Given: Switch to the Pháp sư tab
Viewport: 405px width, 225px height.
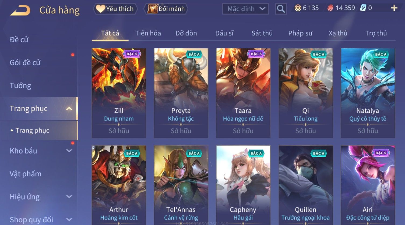Looking at the screenshot, I should [300, 33].
